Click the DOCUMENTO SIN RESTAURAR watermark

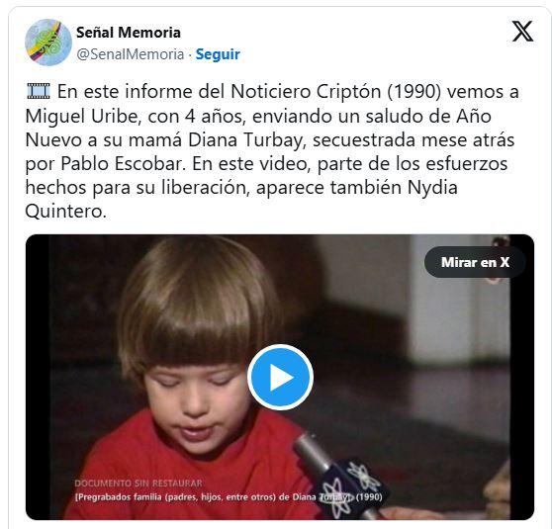tap(138, 484)
